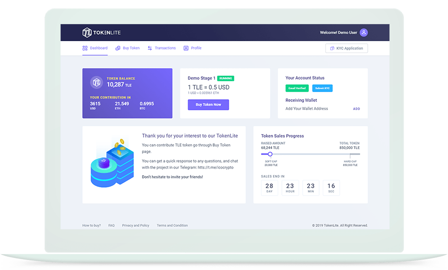The width and height of the screenshot is (448, 270).
Task: Switch to the Transactions tab
Action: 165,48
